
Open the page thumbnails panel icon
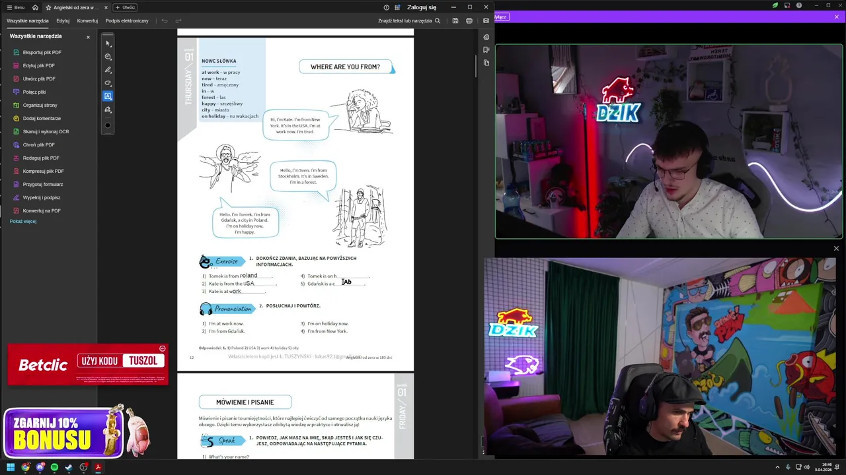[x=486, y=63]
